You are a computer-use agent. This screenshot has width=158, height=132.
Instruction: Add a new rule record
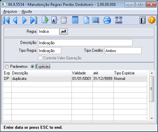[45, 20]
